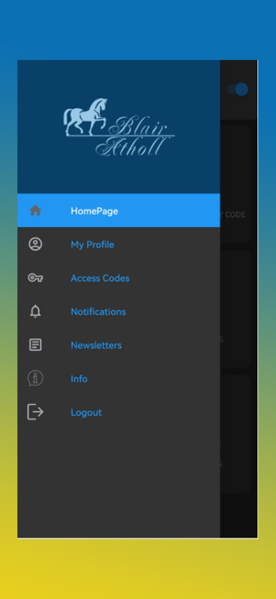Open My Profile from the drawer
Image resolution: width=276 pixels, height=599 pixels.
pyautogui.click(x=119, y=244)
